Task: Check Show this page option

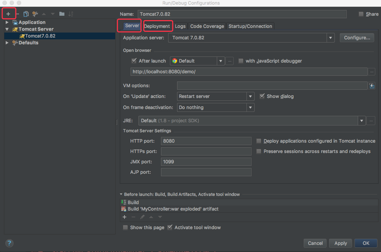Action: (x=125, y=227)
